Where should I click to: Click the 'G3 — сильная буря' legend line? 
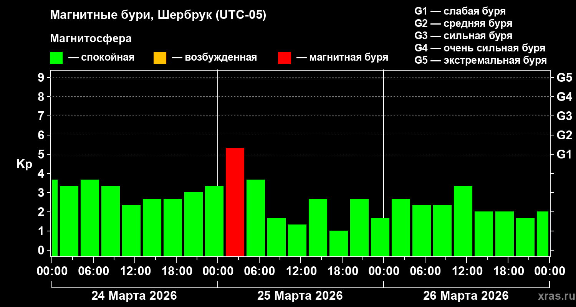(x=463, y=36)
